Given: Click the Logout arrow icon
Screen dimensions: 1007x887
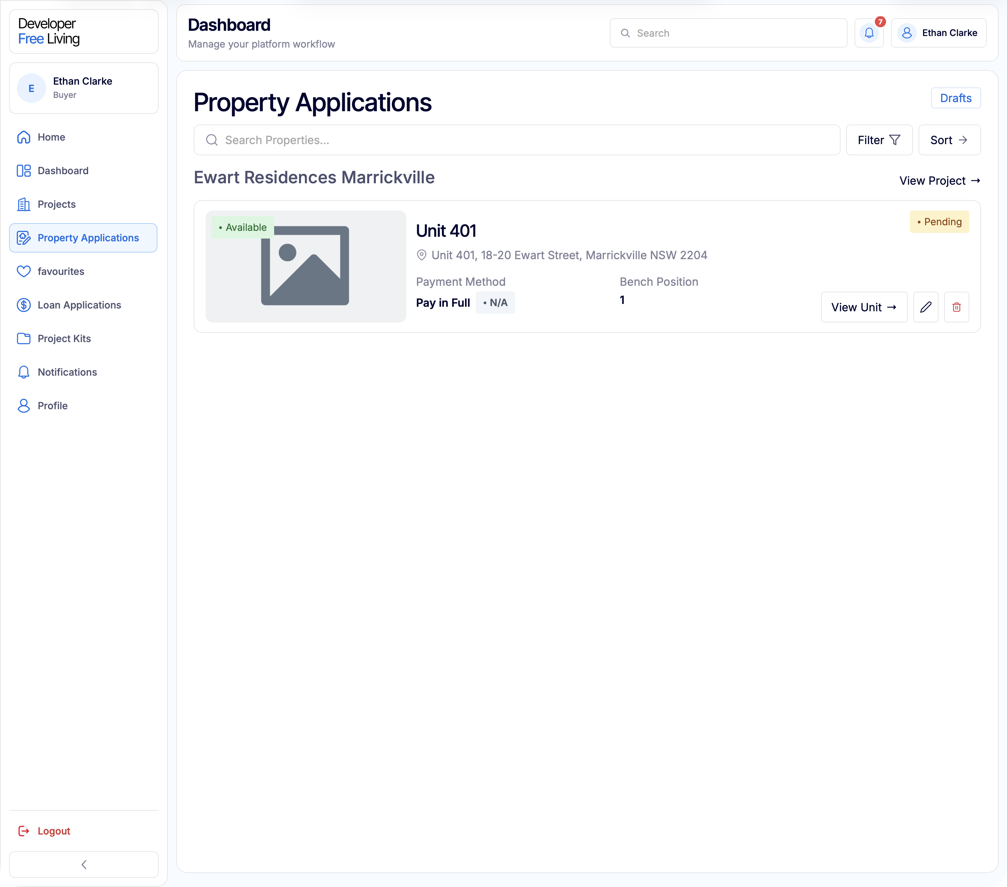Looking at the screenshot, I should (x=24, y=831).
